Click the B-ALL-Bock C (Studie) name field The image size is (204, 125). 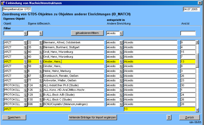73,99
